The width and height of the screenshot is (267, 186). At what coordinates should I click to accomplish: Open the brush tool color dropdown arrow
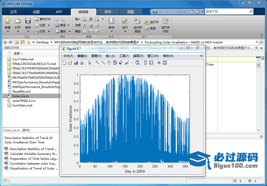(x=131, y=63)
